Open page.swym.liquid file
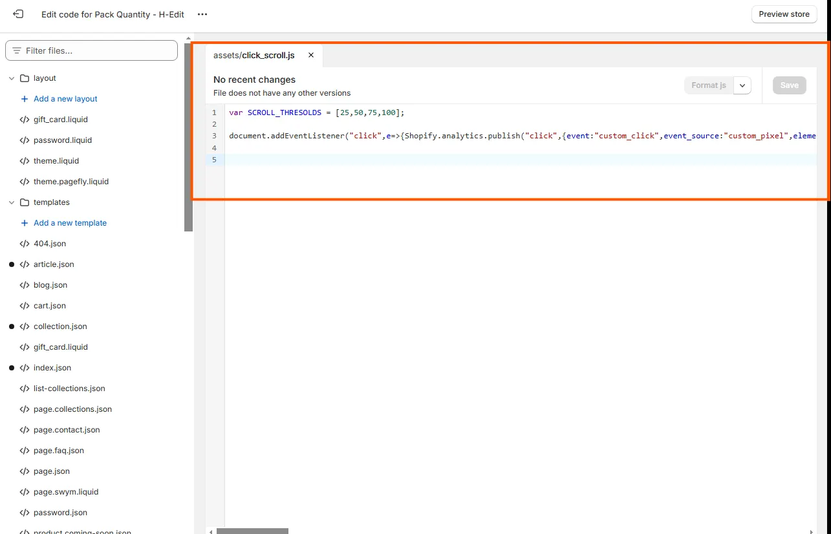831x534 pixels. pyautogui.click(x=66, y=492)
